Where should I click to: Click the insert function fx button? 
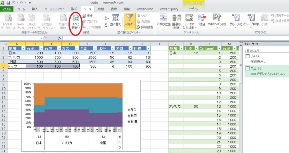pos(59,38)
